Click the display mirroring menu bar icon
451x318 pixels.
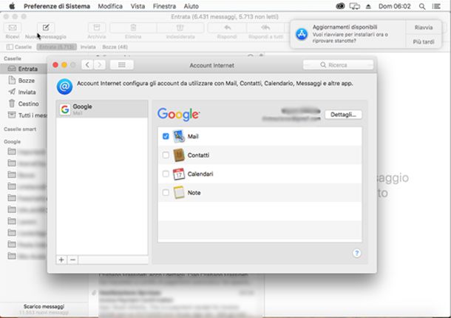pos(355,6)
